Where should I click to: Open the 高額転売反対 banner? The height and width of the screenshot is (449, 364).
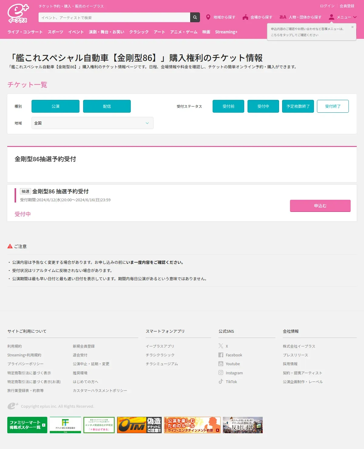pyautogui.click(x=243, y=425)
